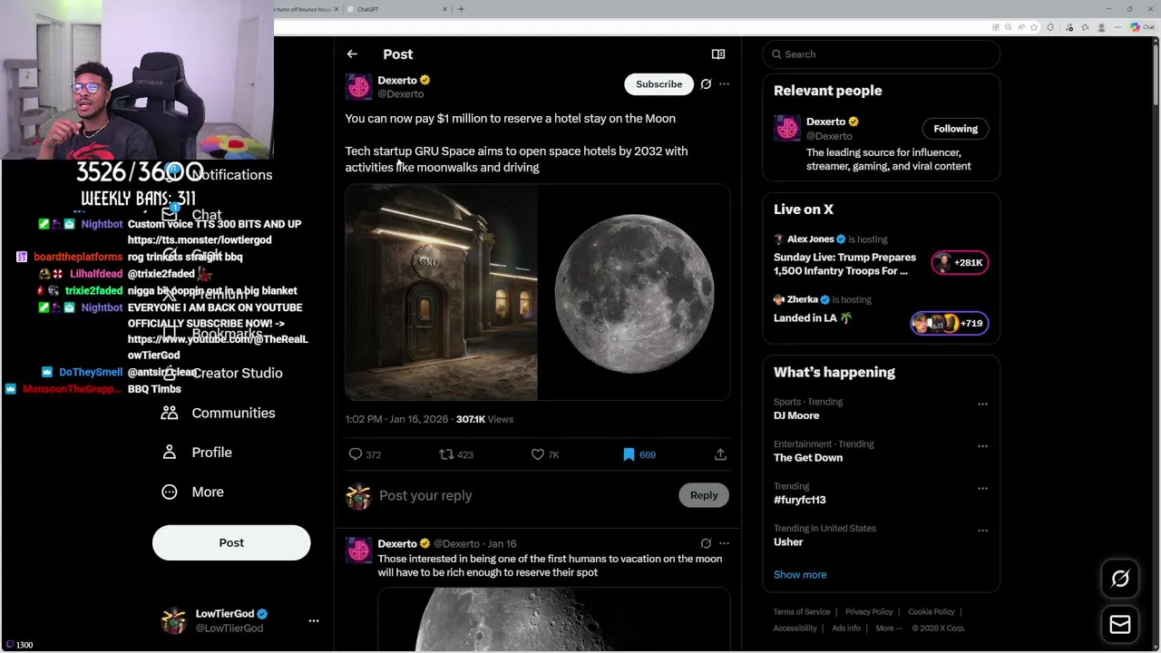The image size is (1161, 653).
Task: Click the More circle icon in sidebar
Action: tap(170, 492)
